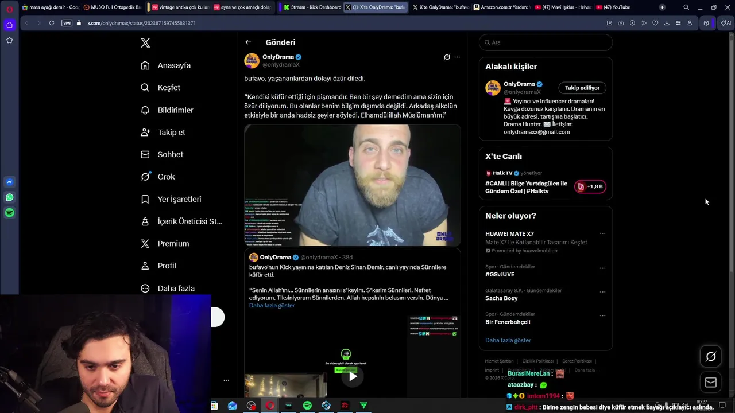
Task: Click Daha fazla göster in quoted post
Action: (x=272, y=306)
